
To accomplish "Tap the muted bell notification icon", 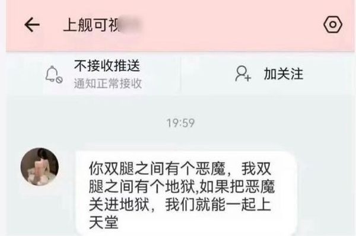I will point(54,74).
